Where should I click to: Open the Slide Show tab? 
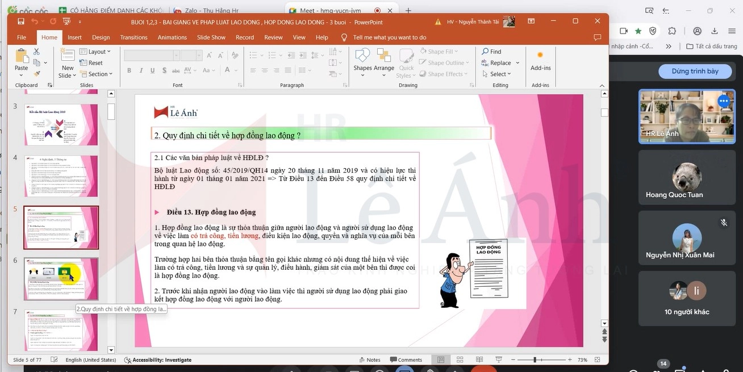[211, 37]
